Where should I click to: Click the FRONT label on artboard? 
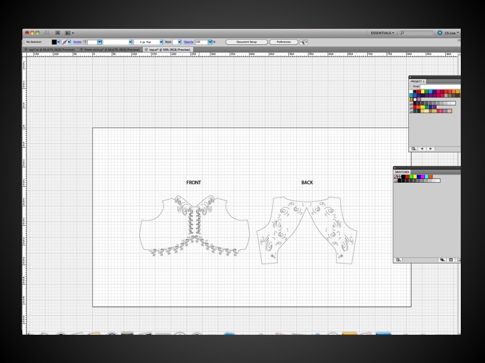[x=193, y=183]
